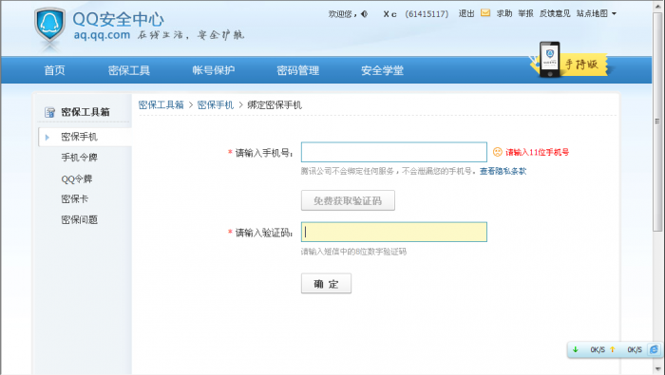Click the 确 定 confirm button
Image resolution: width=665 pixels, height=375 pixels.
326,284
